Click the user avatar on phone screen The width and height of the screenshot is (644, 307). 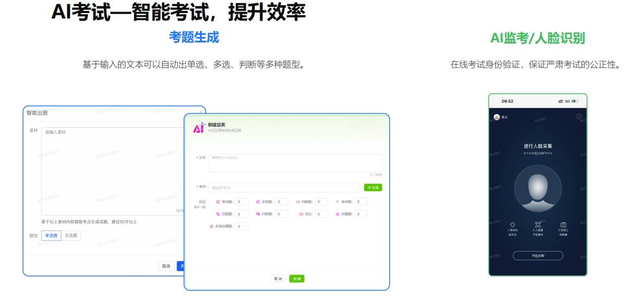pos(496,117)
